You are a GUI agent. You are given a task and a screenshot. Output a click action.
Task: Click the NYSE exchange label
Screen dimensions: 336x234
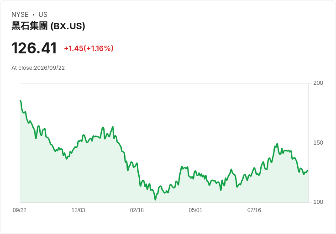(20, 14)
